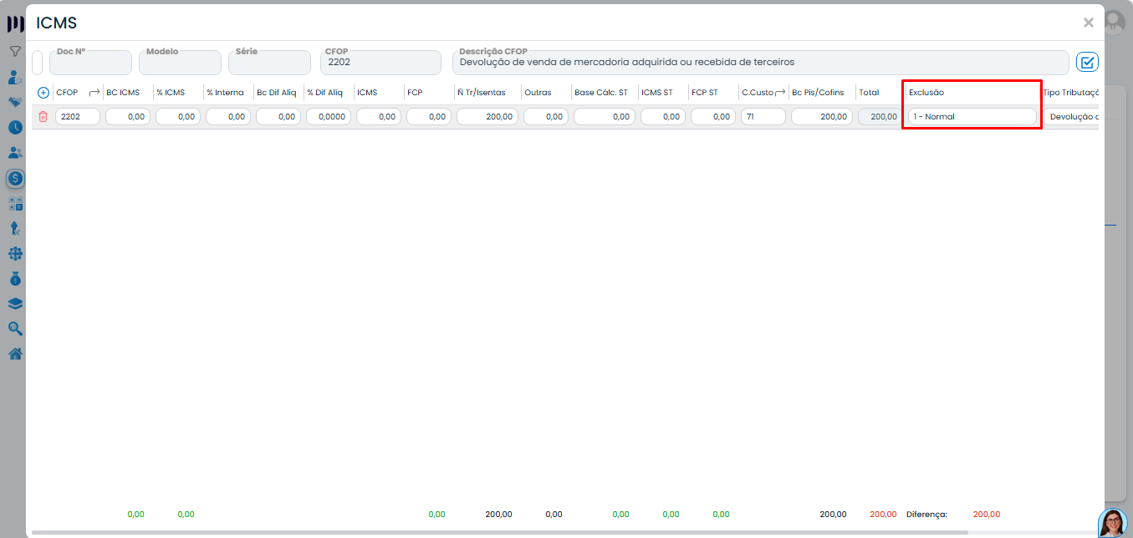Open the Exclusão dropdown showing 1 - Normal
The height and width of the screenshot is (538, 1133).
click(x=972, y=117)
